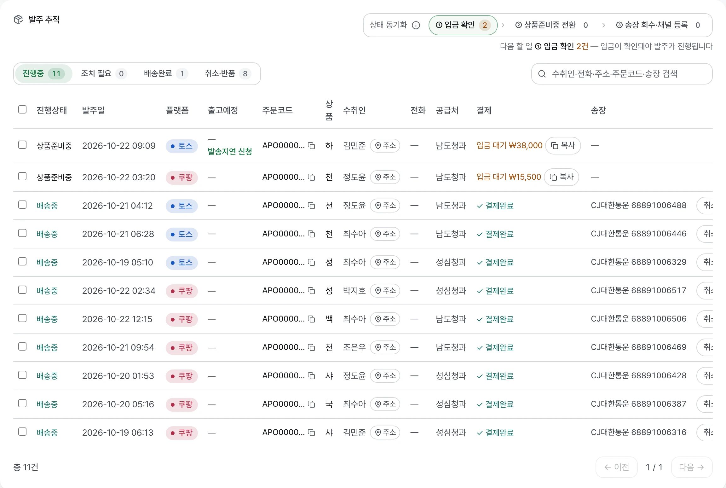
Task: Click the 이전 pagination button
Action: click(617, 467)
